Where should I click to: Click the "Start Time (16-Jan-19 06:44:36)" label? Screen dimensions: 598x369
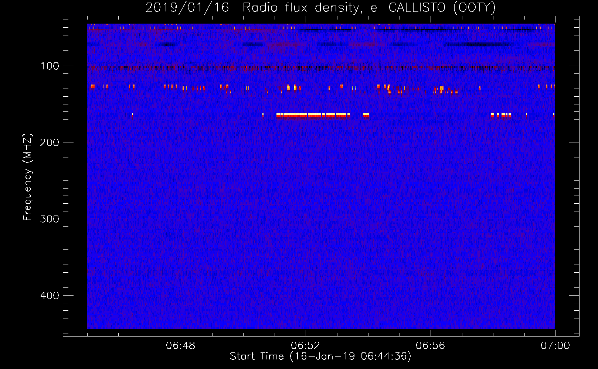pos(320,356)
